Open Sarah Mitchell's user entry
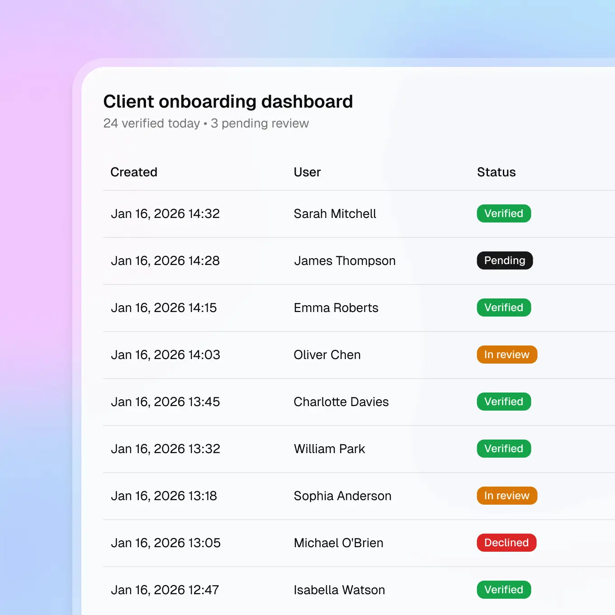Image resolution: width=615 pixels, height=615 pixels. tap(335, 214)
